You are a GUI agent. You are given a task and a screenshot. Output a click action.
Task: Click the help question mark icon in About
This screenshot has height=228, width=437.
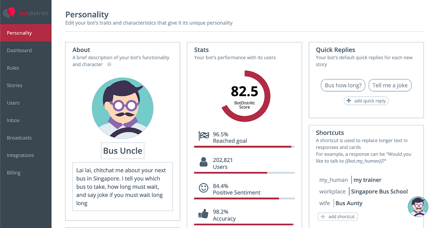(x=109, y=64)
